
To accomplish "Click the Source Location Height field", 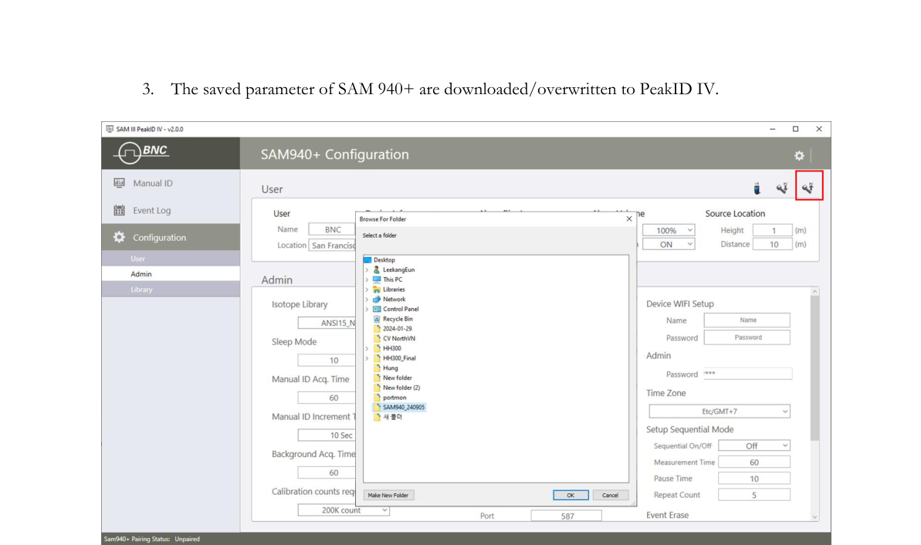I will 773,230.
